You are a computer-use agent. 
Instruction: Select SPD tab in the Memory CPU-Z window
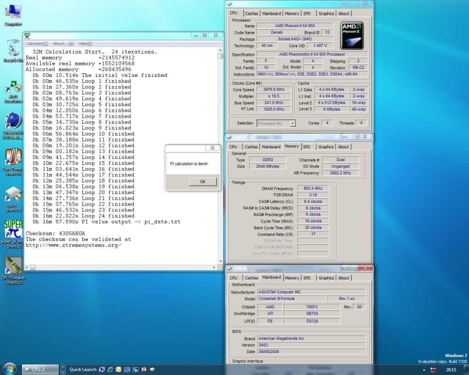pos(306,147)
